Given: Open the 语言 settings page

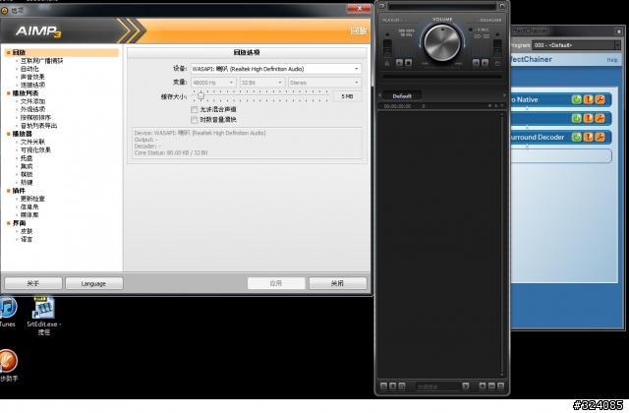Looking at the screenshot, I should [x=27, y=239].
